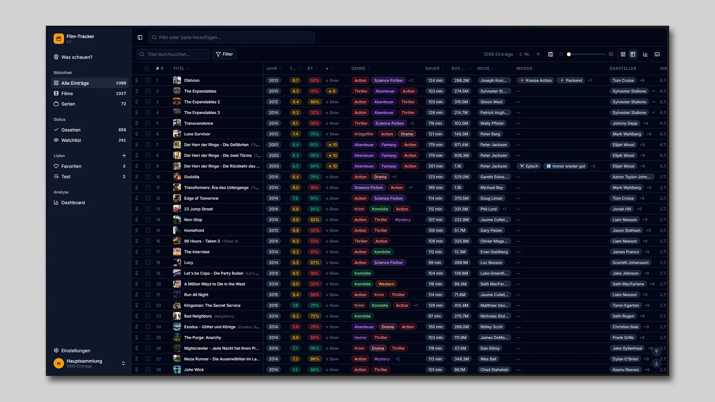
Task: Open the Nr. sort field dropdown
Action: click(x=525, y=54)
